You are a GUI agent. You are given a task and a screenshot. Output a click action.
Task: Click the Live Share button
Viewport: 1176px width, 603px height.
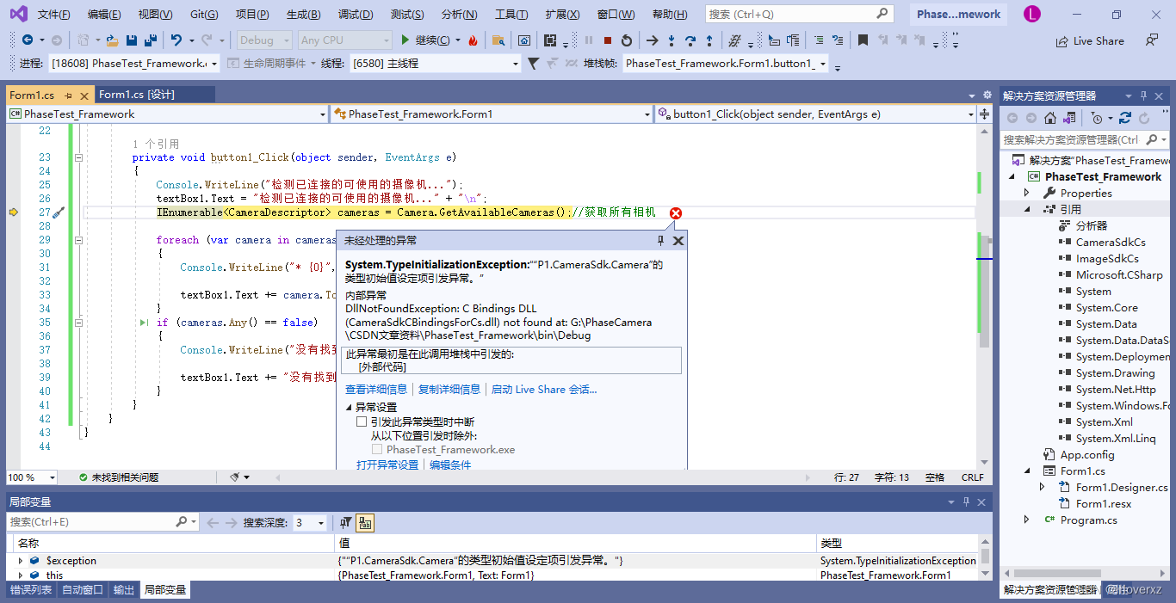coord(1090,40)
